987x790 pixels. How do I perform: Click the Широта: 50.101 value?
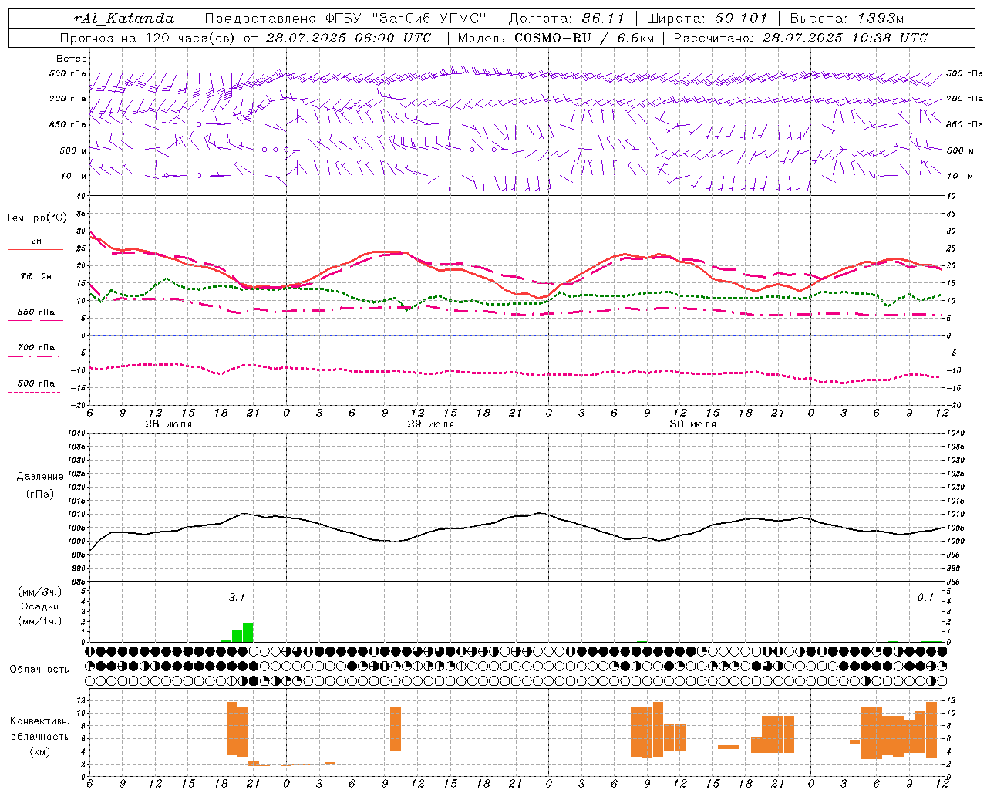coord(707,19)
